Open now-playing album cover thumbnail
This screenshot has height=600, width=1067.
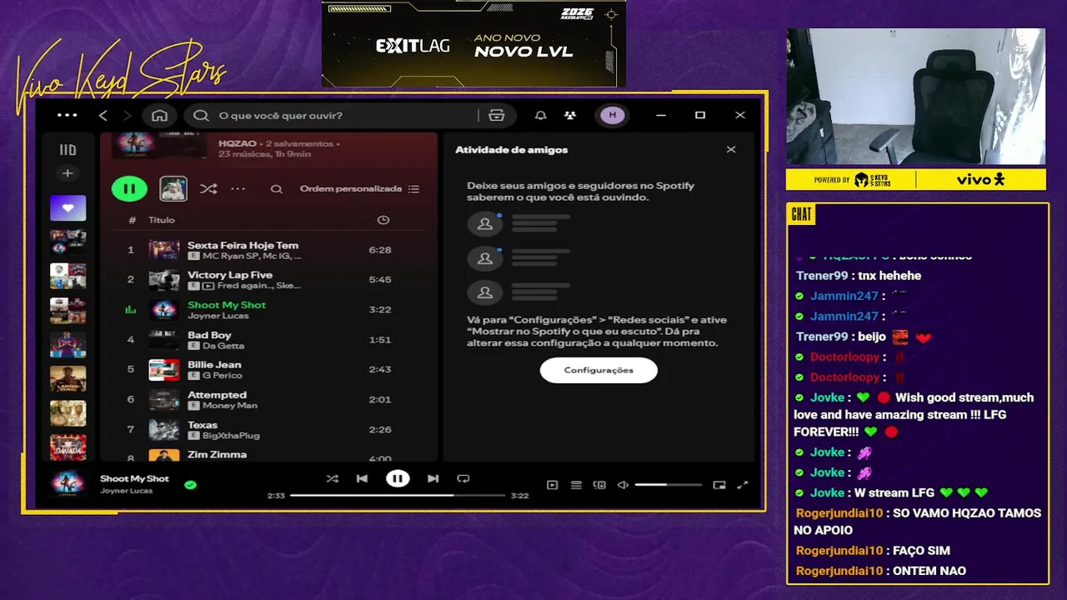click(68, 483)
